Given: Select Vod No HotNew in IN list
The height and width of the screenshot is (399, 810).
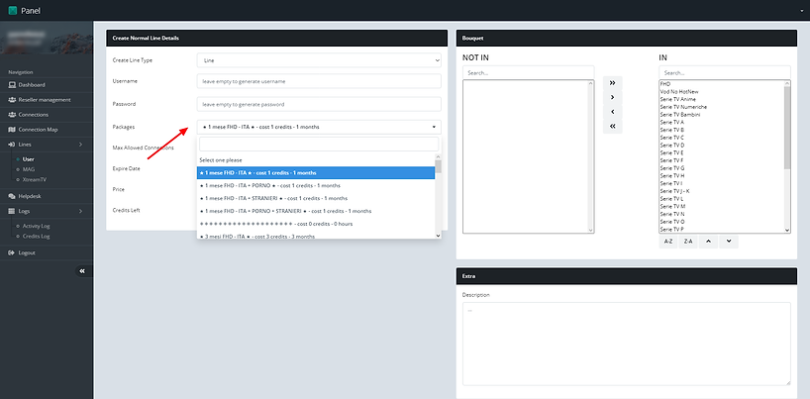Looking at the screenshot, I should (x=722, y=91).
